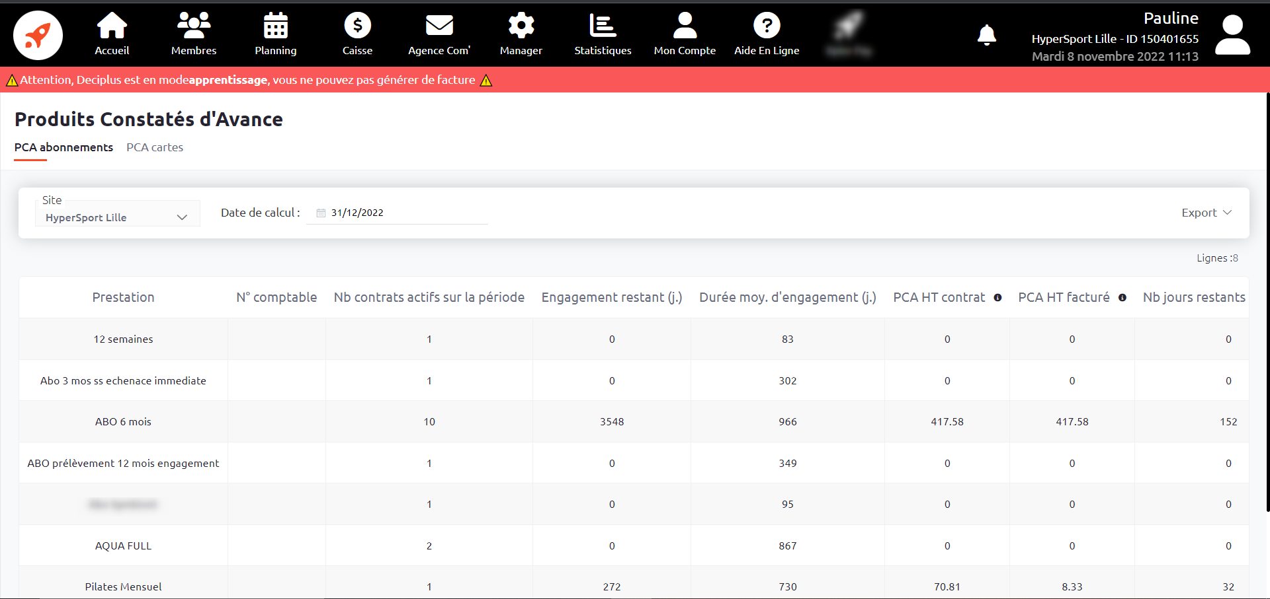Image resolution: width=1270 pixels, height=599 pixels.
Task: Switch to PCA abonnements tab
Action: (x=63, y=147)
